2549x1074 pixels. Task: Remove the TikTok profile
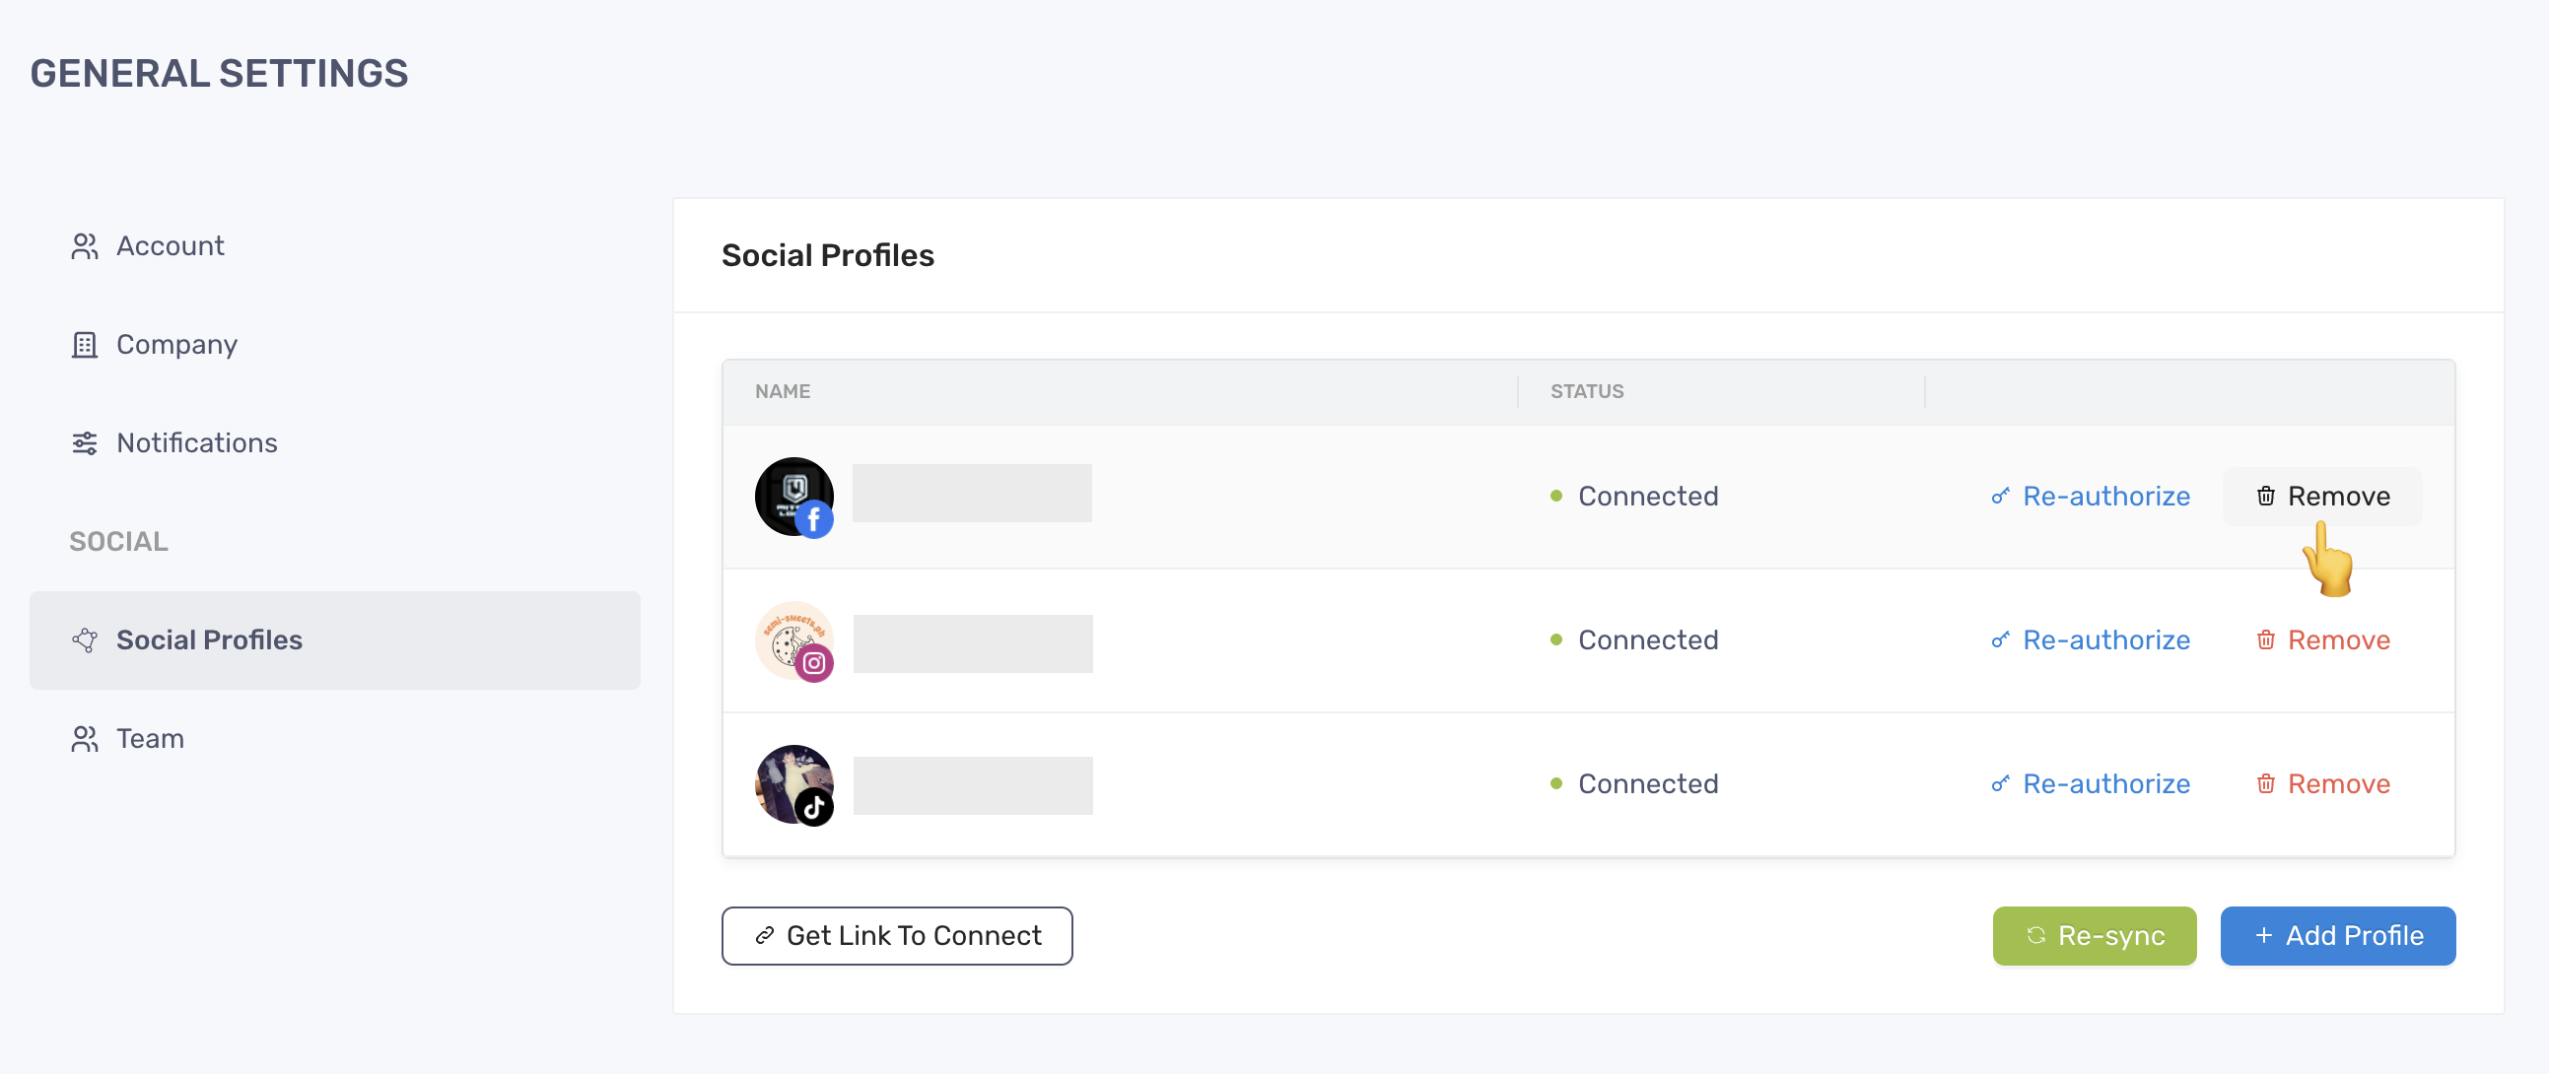pyautogui.click(x=2321, y=783)
